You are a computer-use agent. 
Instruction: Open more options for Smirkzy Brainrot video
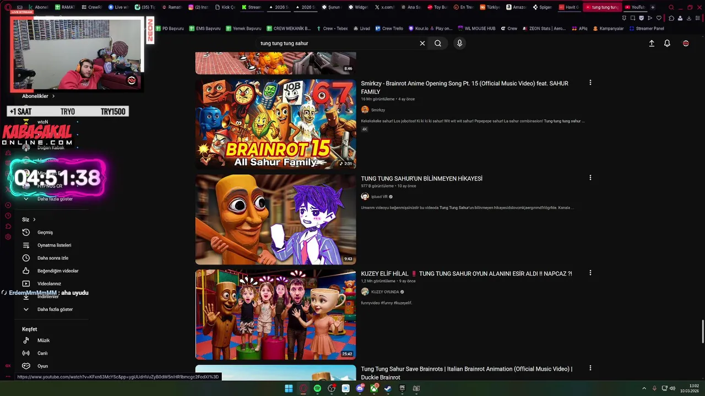tap(590, 82)
